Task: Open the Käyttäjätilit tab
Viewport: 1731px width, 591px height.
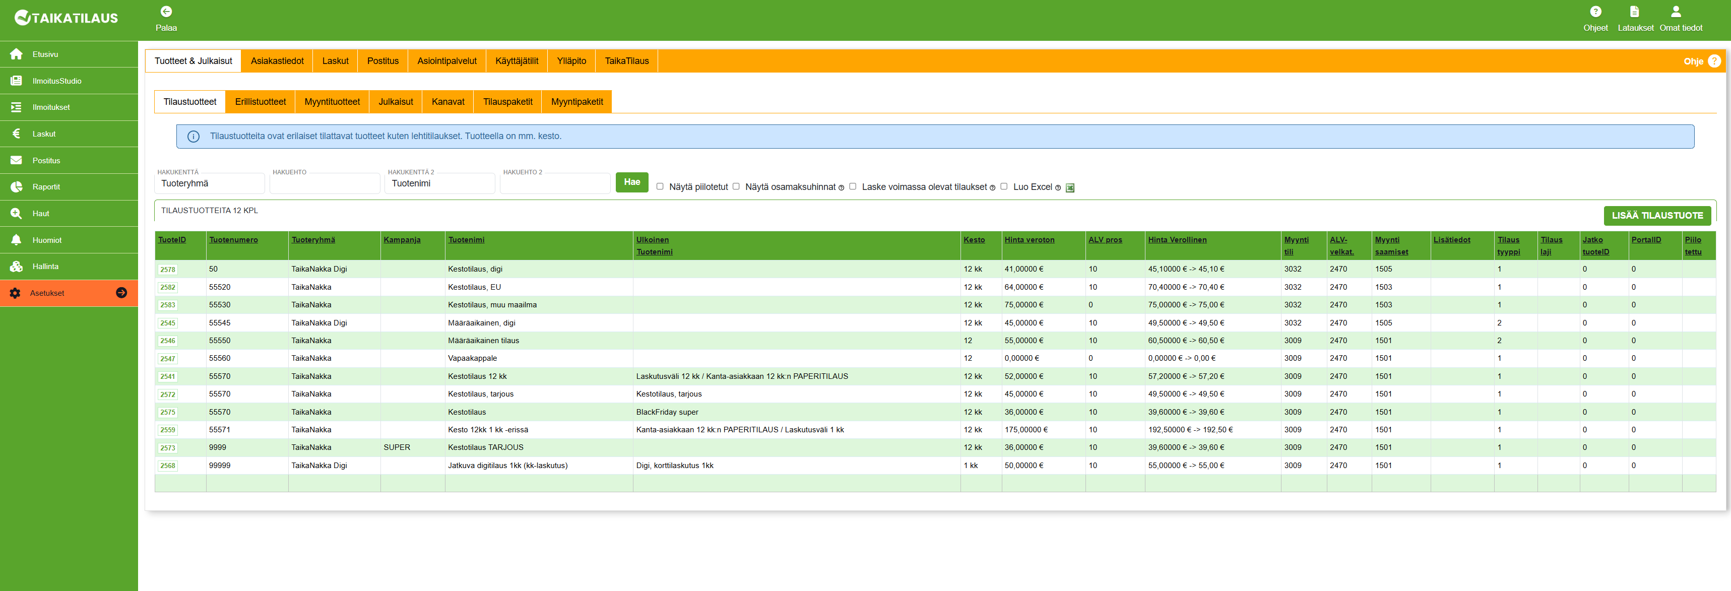Action: point(516,61)
